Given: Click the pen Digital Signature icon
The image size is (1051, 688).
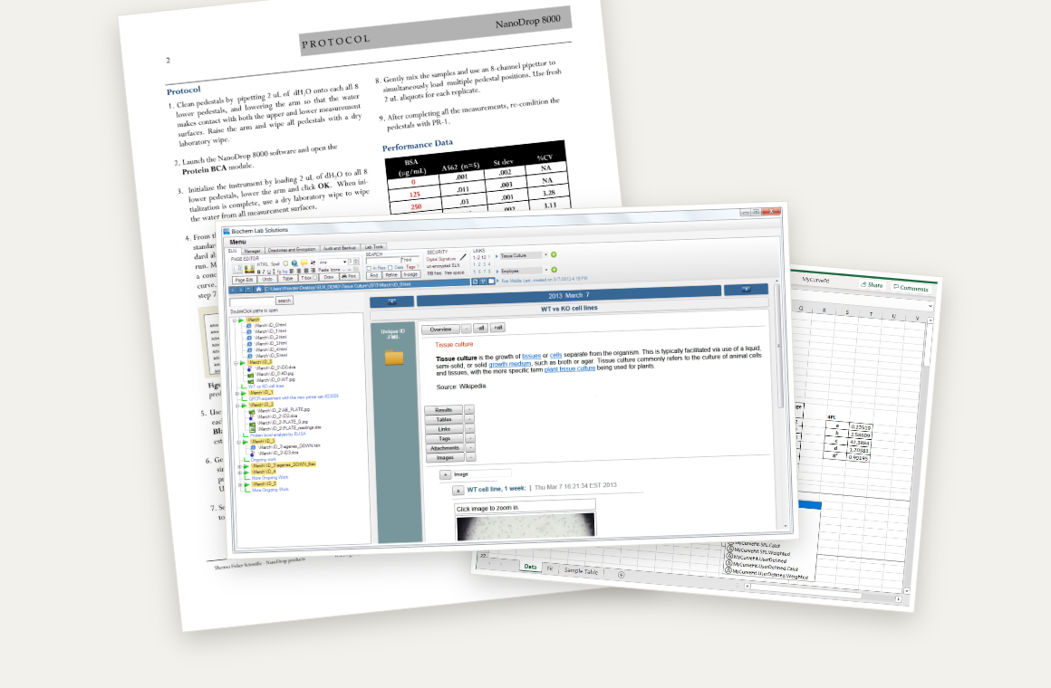Looking at the screenshot, I should point(463,256).
